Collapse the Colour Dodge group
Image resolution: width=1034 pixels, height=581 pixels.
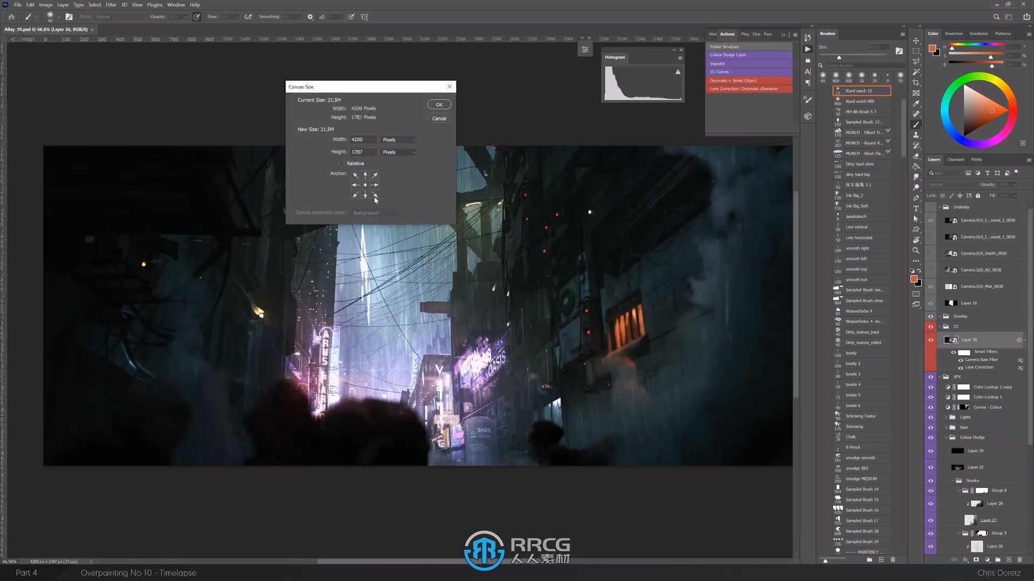click(946, 437)
